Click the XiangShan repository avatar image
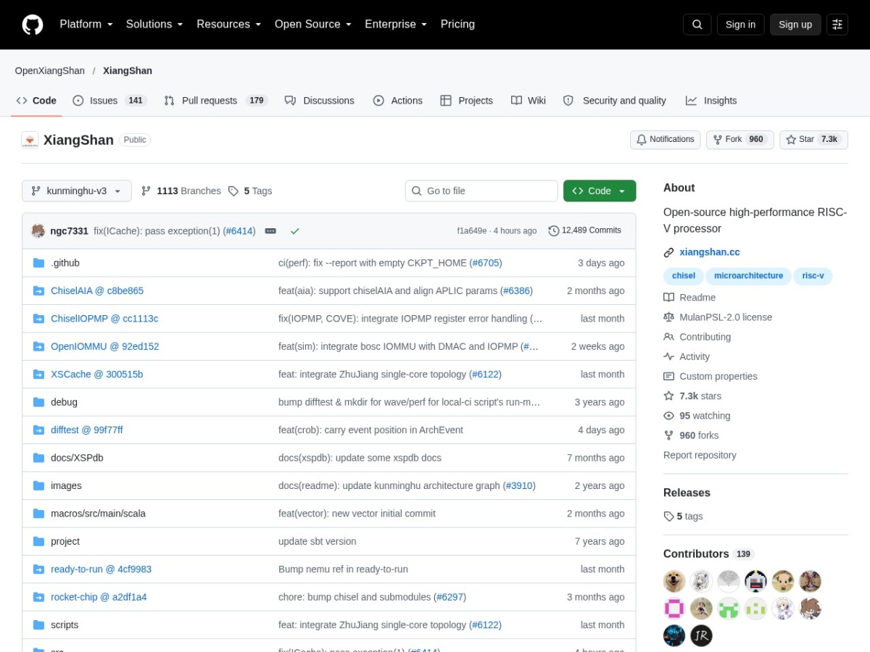The height and width of the screenshot is (652, 870). coord(30,140)
